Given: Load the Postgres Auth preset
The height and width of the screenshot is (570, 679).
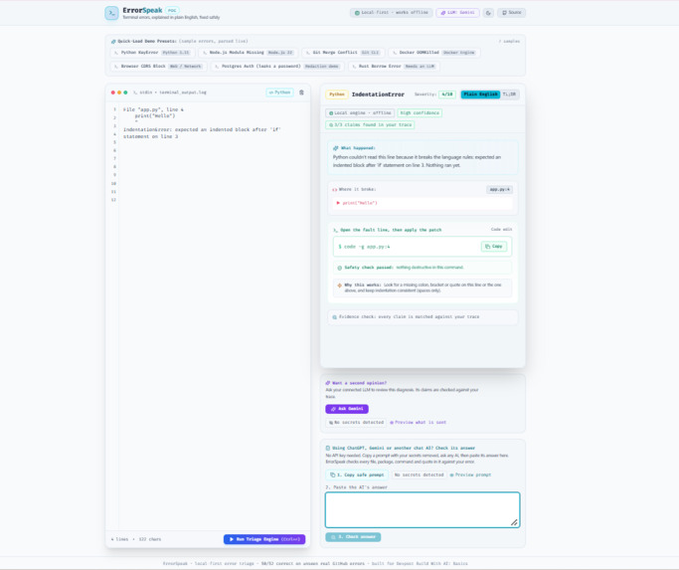Looking at the screenshot, I should 277,67.
